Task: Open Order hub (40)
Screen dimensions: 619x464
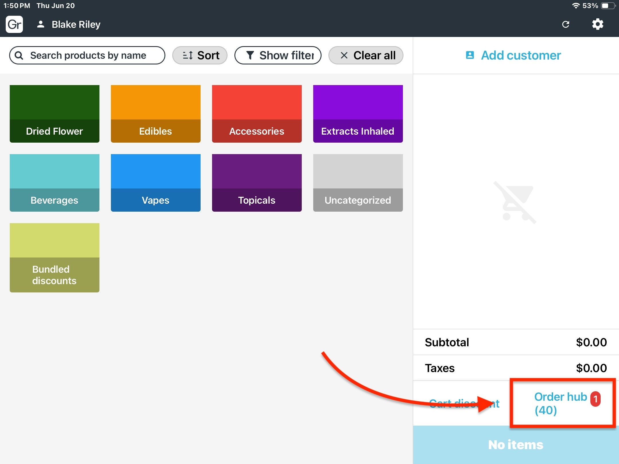Action: coord(560,403)
